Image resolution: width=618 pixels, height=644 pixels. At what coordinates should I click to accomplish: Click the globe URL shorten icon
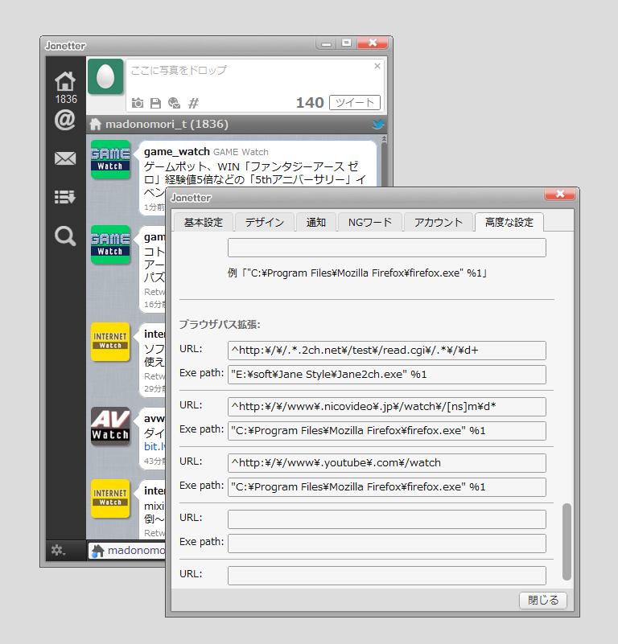click(x=175, y=103)
